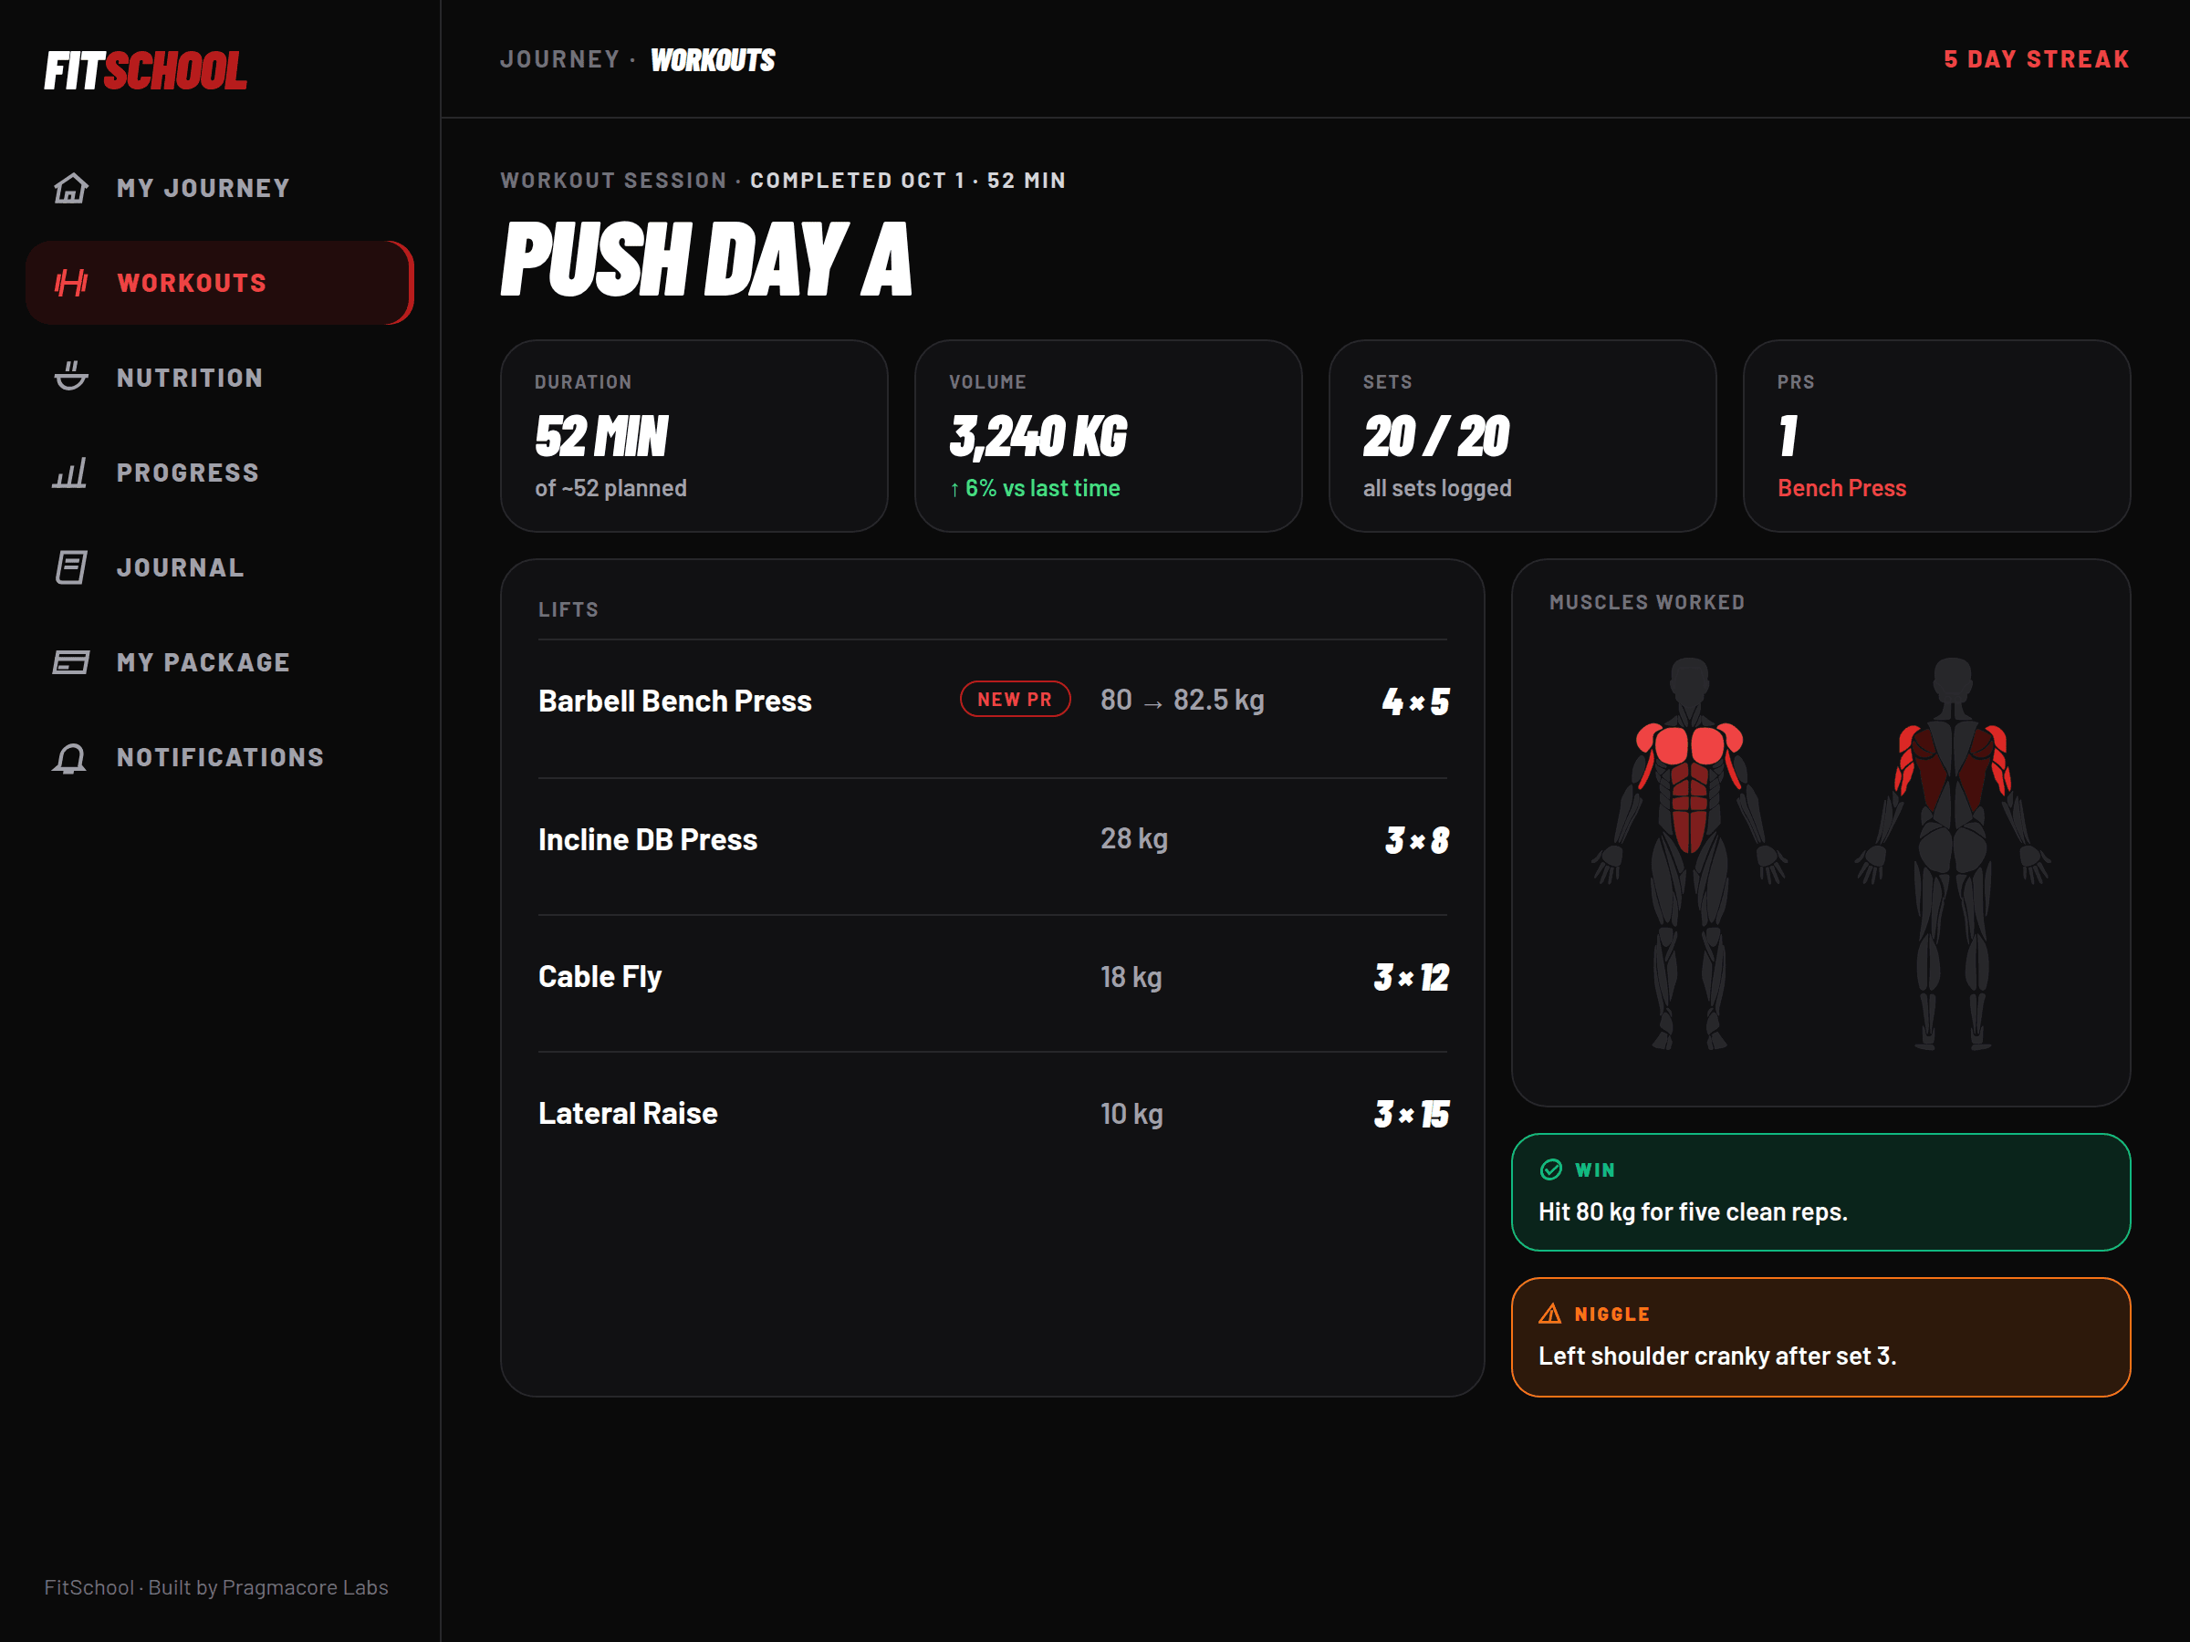This screenshot has width=2190, height=1642.
Task: Click the NEW PR badge
Action: pos(1015,699)
